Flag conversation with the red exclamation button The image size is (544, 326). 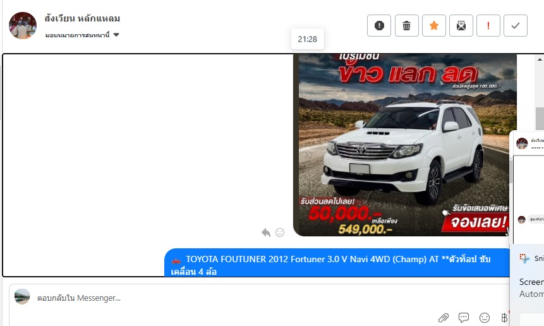[x=488, y=26]
